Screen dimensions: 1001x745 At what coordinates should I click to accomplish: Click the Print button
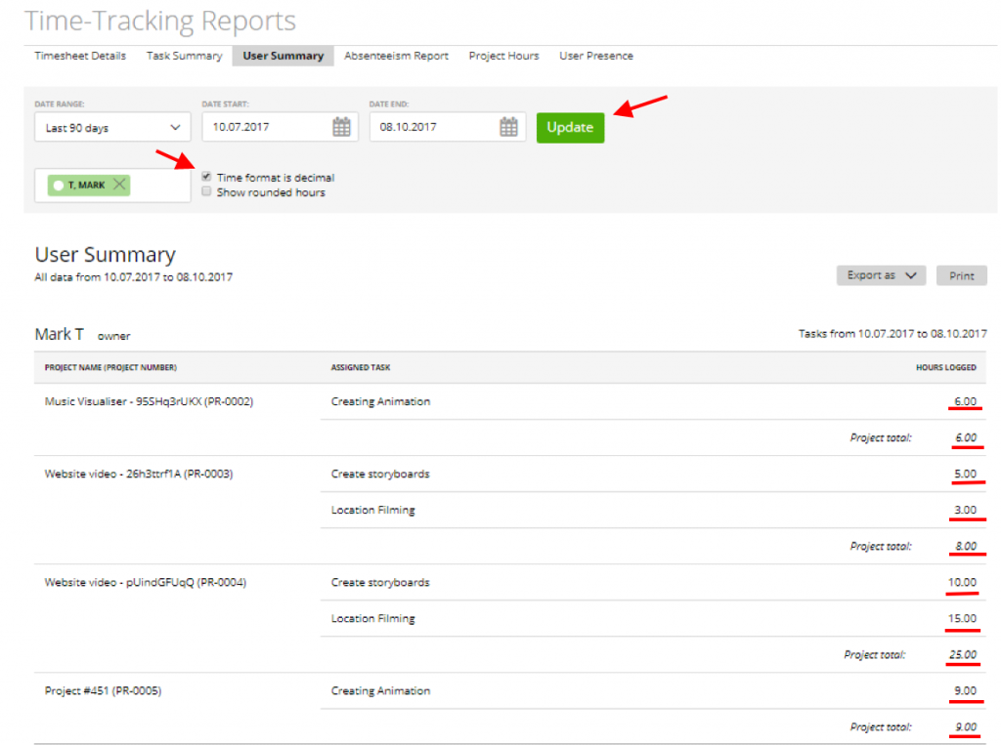[961, 275]
